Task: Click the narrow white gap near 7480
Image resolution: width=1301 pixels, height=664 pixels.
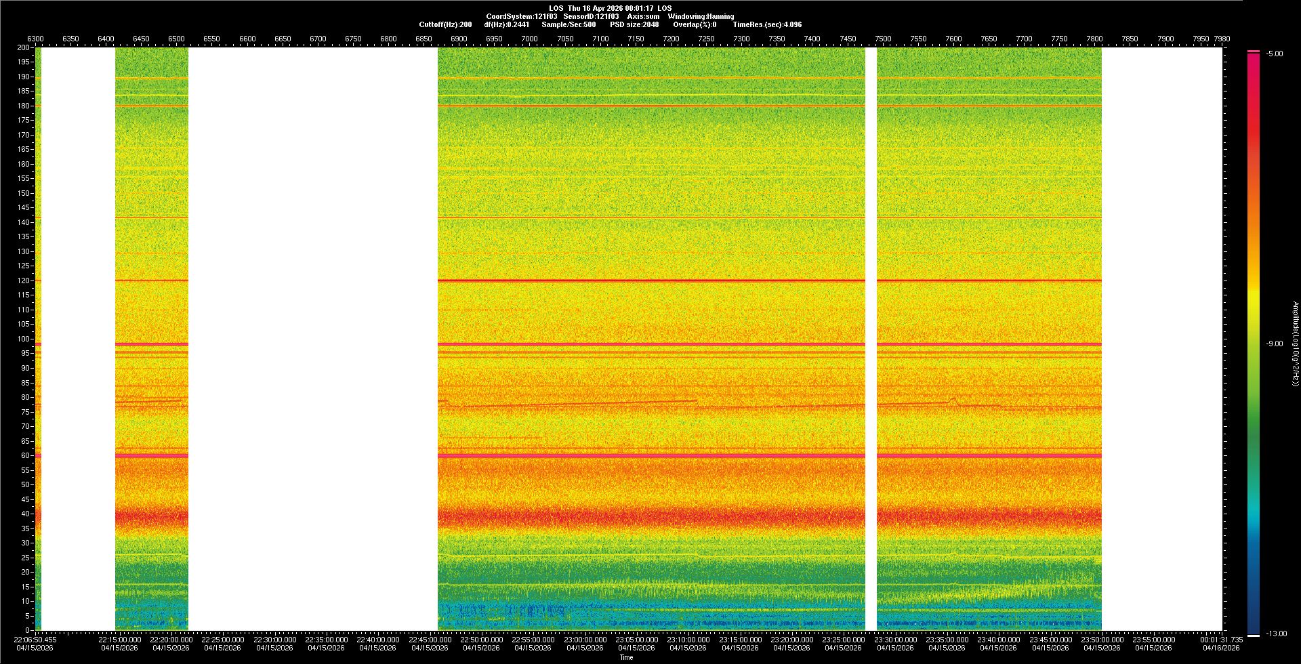Action: coord(871,339)
